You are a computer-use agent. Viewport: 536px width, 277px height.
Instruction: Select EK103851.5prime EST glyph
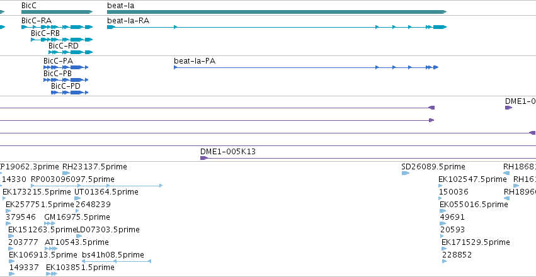tap(52, 274)
